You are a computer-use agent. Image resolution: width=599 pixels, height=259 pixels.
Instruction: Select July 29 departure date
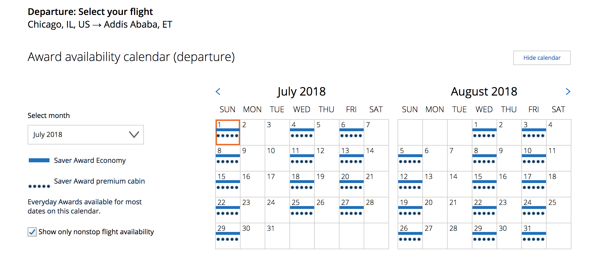[x=228, y=236]
